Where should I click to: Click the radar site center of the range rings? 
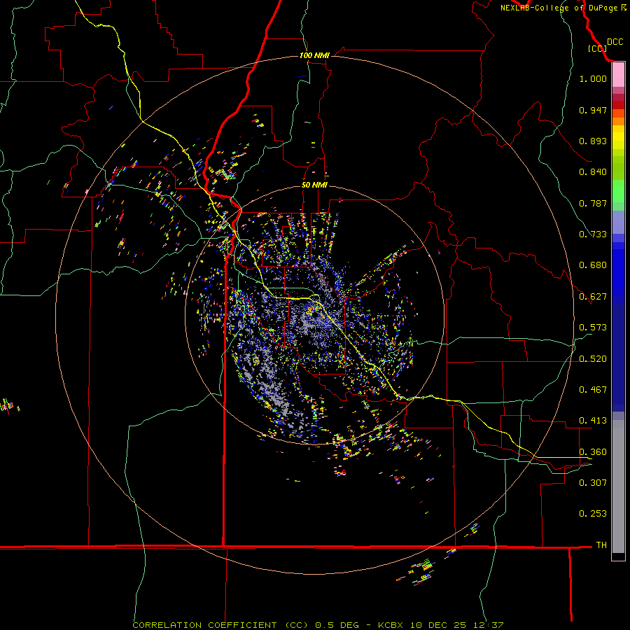tap(314, 314)
